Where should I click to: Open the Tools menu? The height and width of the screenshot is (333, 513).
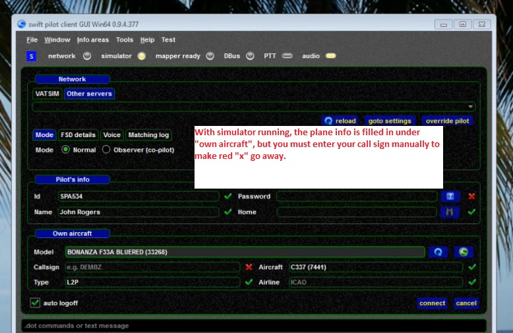124,40
